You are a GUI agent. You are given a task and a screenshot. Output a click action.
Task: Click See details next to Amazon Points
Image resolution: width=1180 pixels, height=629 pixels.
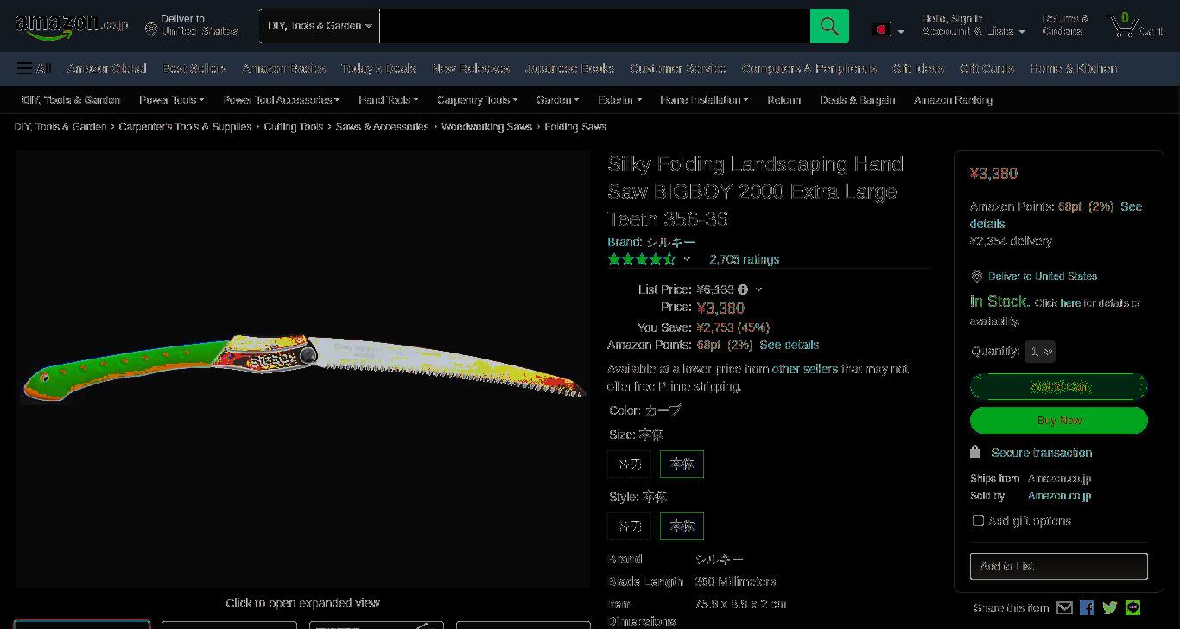[789, 345]
